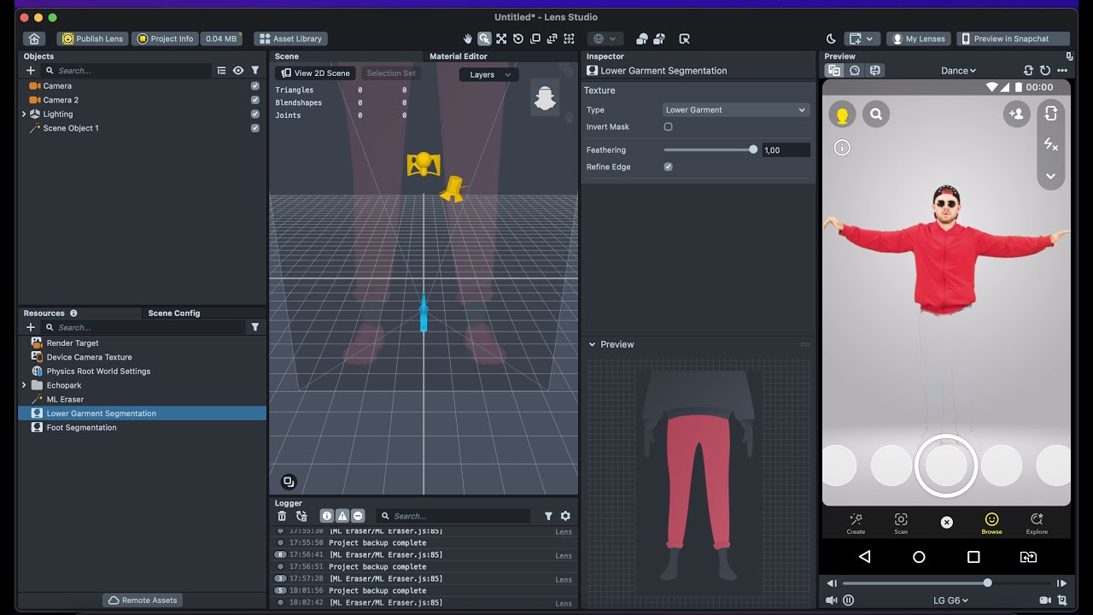Open the Explore tab in phone preview
Image resolution: width=1093 pixels, height=615 pixels.
[1037, 523]
